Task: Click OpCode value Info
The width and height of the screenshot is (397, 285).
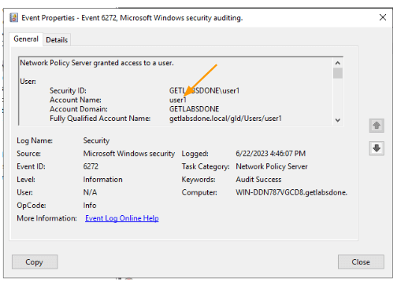Action: (90, 205)
